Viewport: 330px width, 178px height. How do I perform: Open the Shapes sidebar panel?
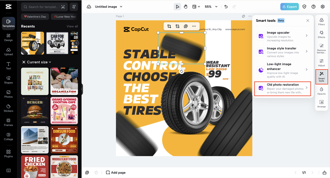tap(9, 80)
